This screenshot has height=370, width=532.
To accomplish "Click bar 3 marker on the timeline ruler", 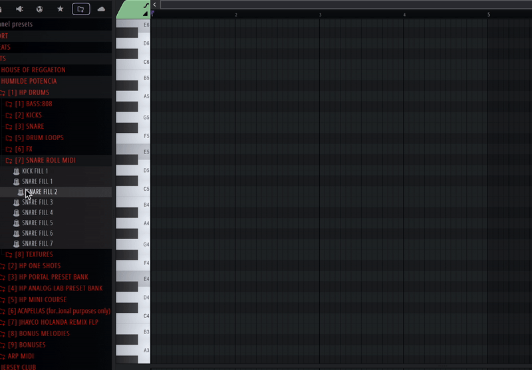I will click(x=320, y=15).
